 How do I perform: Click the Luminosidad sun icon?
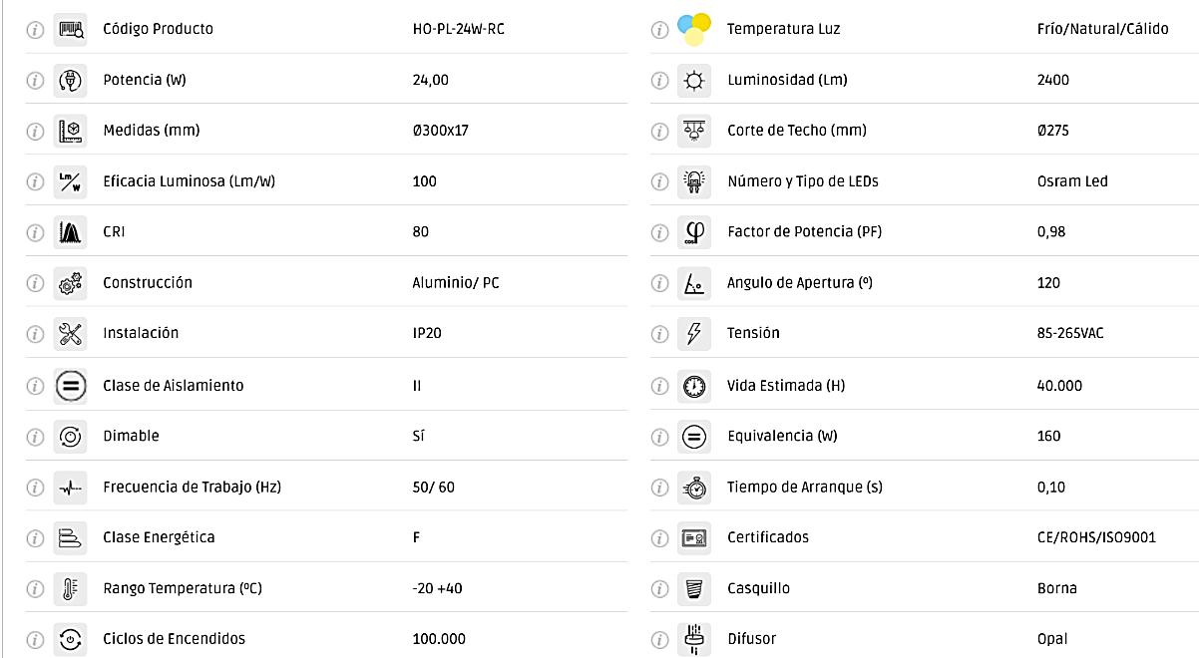(694, 80)
